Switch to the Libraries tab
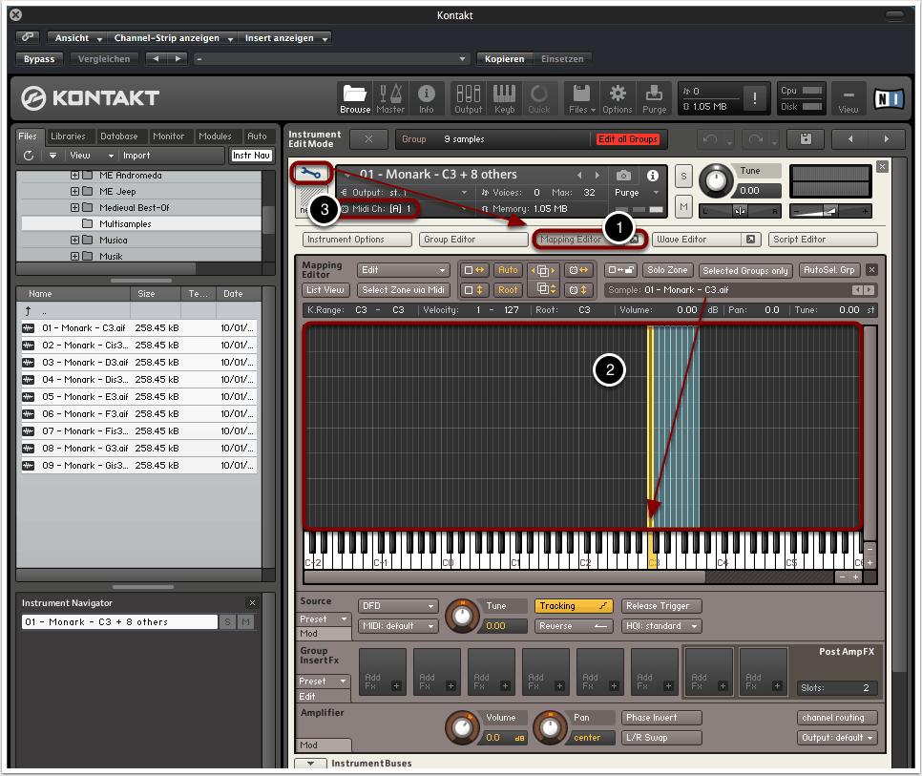The image size is (922, 776). (x=69, y=136)
